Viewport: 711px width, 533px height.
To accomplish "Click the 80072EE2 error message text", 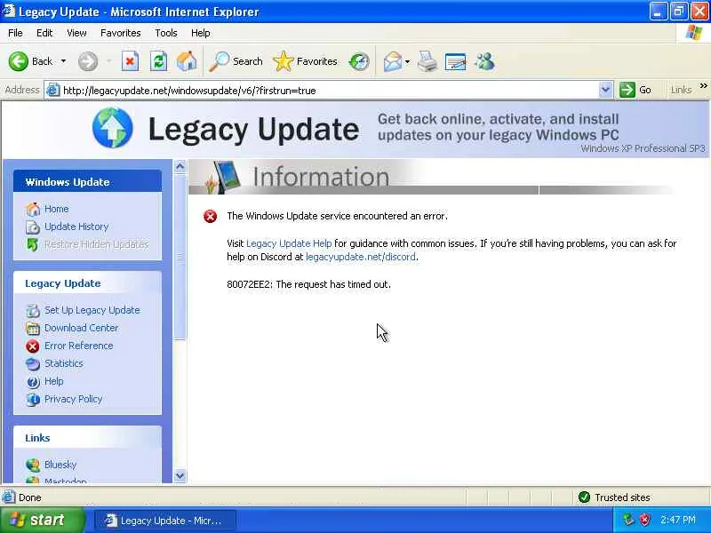I will point(308,284).
